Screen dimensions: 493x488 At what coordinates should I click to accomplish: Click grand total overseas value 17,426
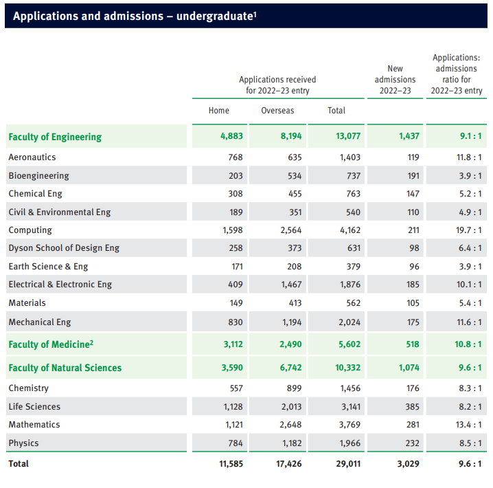(289, 464)
